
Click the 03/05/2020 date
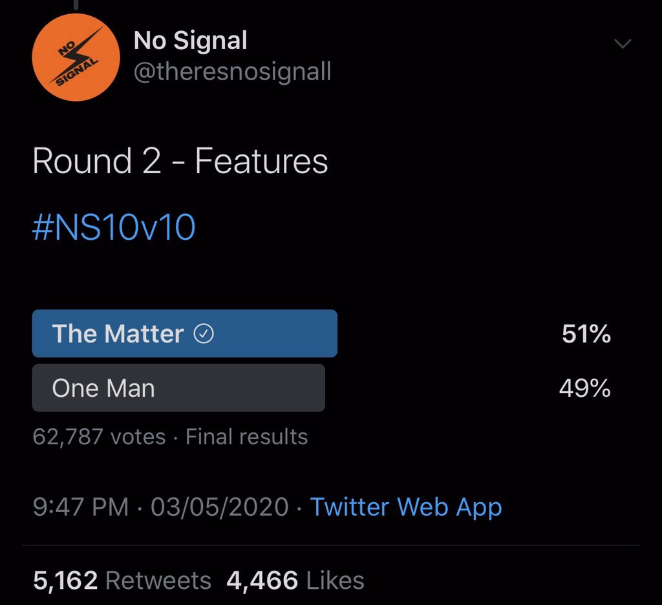click(x=219, y=507)
